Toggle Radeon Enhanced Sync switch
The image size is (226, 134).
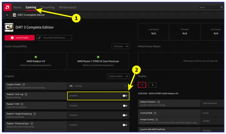point(125,125)
